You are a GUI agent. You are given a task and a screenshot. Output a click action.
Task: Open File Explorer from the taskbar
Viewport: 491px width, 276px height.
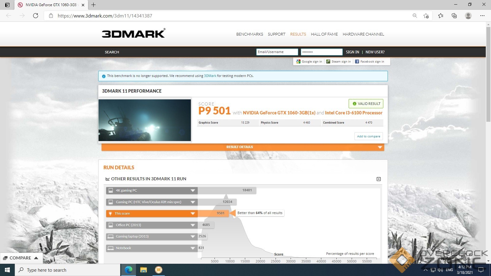[x=144, y=270]
